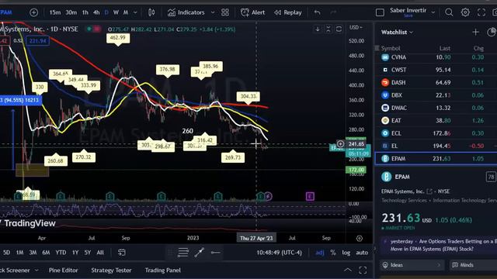Open the Watchlist name dropdown

point(397,33)
